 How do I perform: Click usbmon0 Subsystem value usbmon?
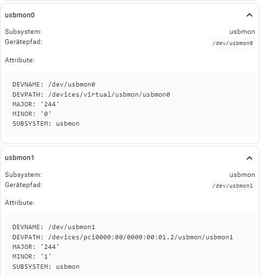[242, 31]
